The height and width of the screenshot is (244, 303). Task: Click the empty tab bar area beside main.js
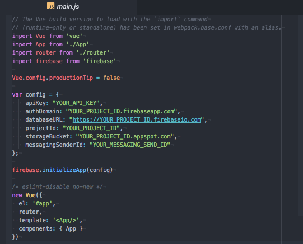[220, 7]
